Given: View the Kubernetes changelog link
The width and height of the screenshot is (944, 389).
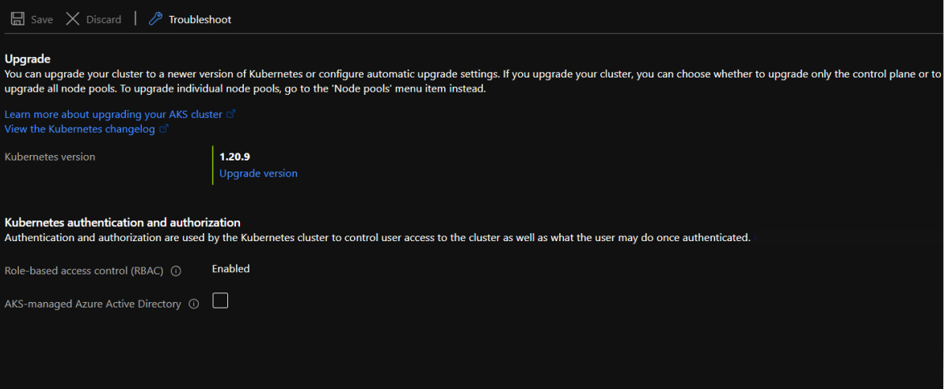Looking at the screenshot, I should tap(79, 128).
